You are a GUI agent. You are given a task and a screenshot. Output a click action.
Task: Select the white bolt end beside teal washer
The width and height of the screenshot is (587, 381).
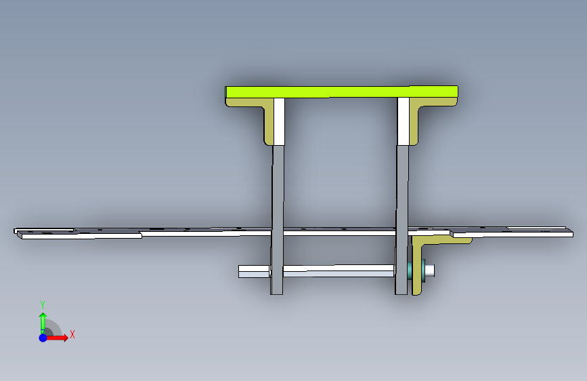tap(430, 270)
